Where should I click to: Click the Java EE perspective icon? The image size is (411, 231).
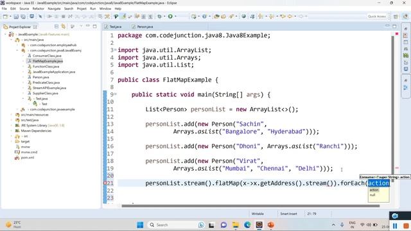405,16
